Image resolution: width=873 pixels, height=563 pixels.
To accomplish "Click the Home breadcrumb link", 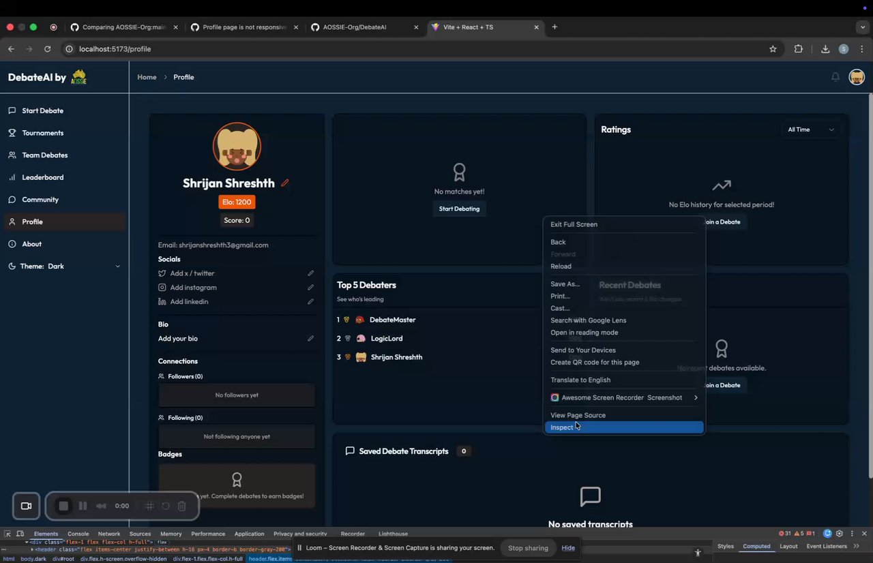I will click(147, 77).
